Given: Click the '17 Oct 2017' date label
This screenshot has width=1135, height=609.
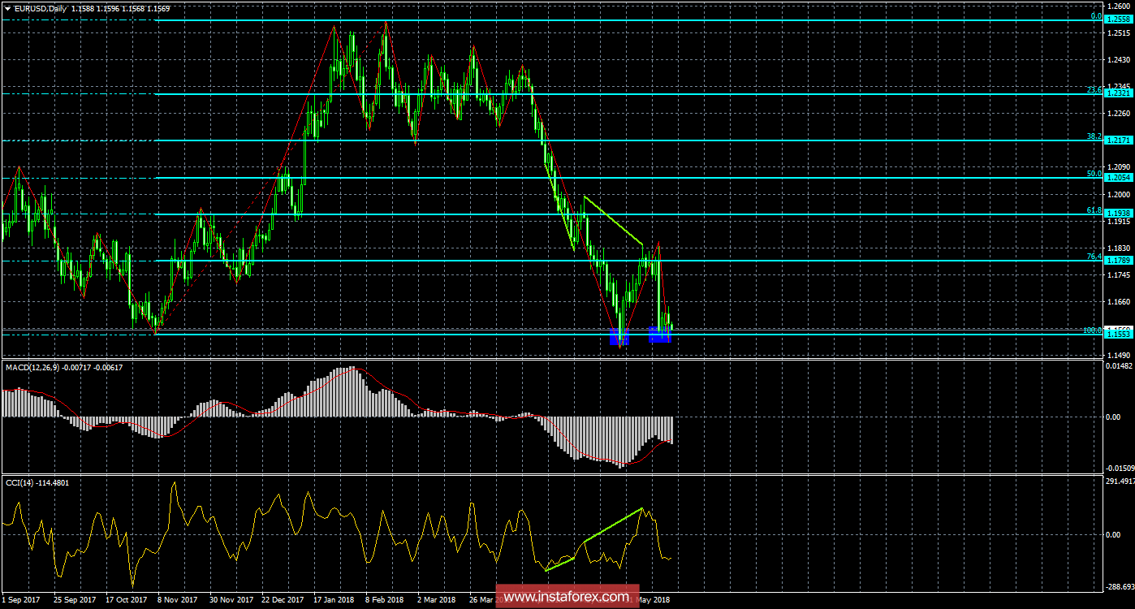Looking at the screenshot, I should pyautogui.click(x=127, y=600).
